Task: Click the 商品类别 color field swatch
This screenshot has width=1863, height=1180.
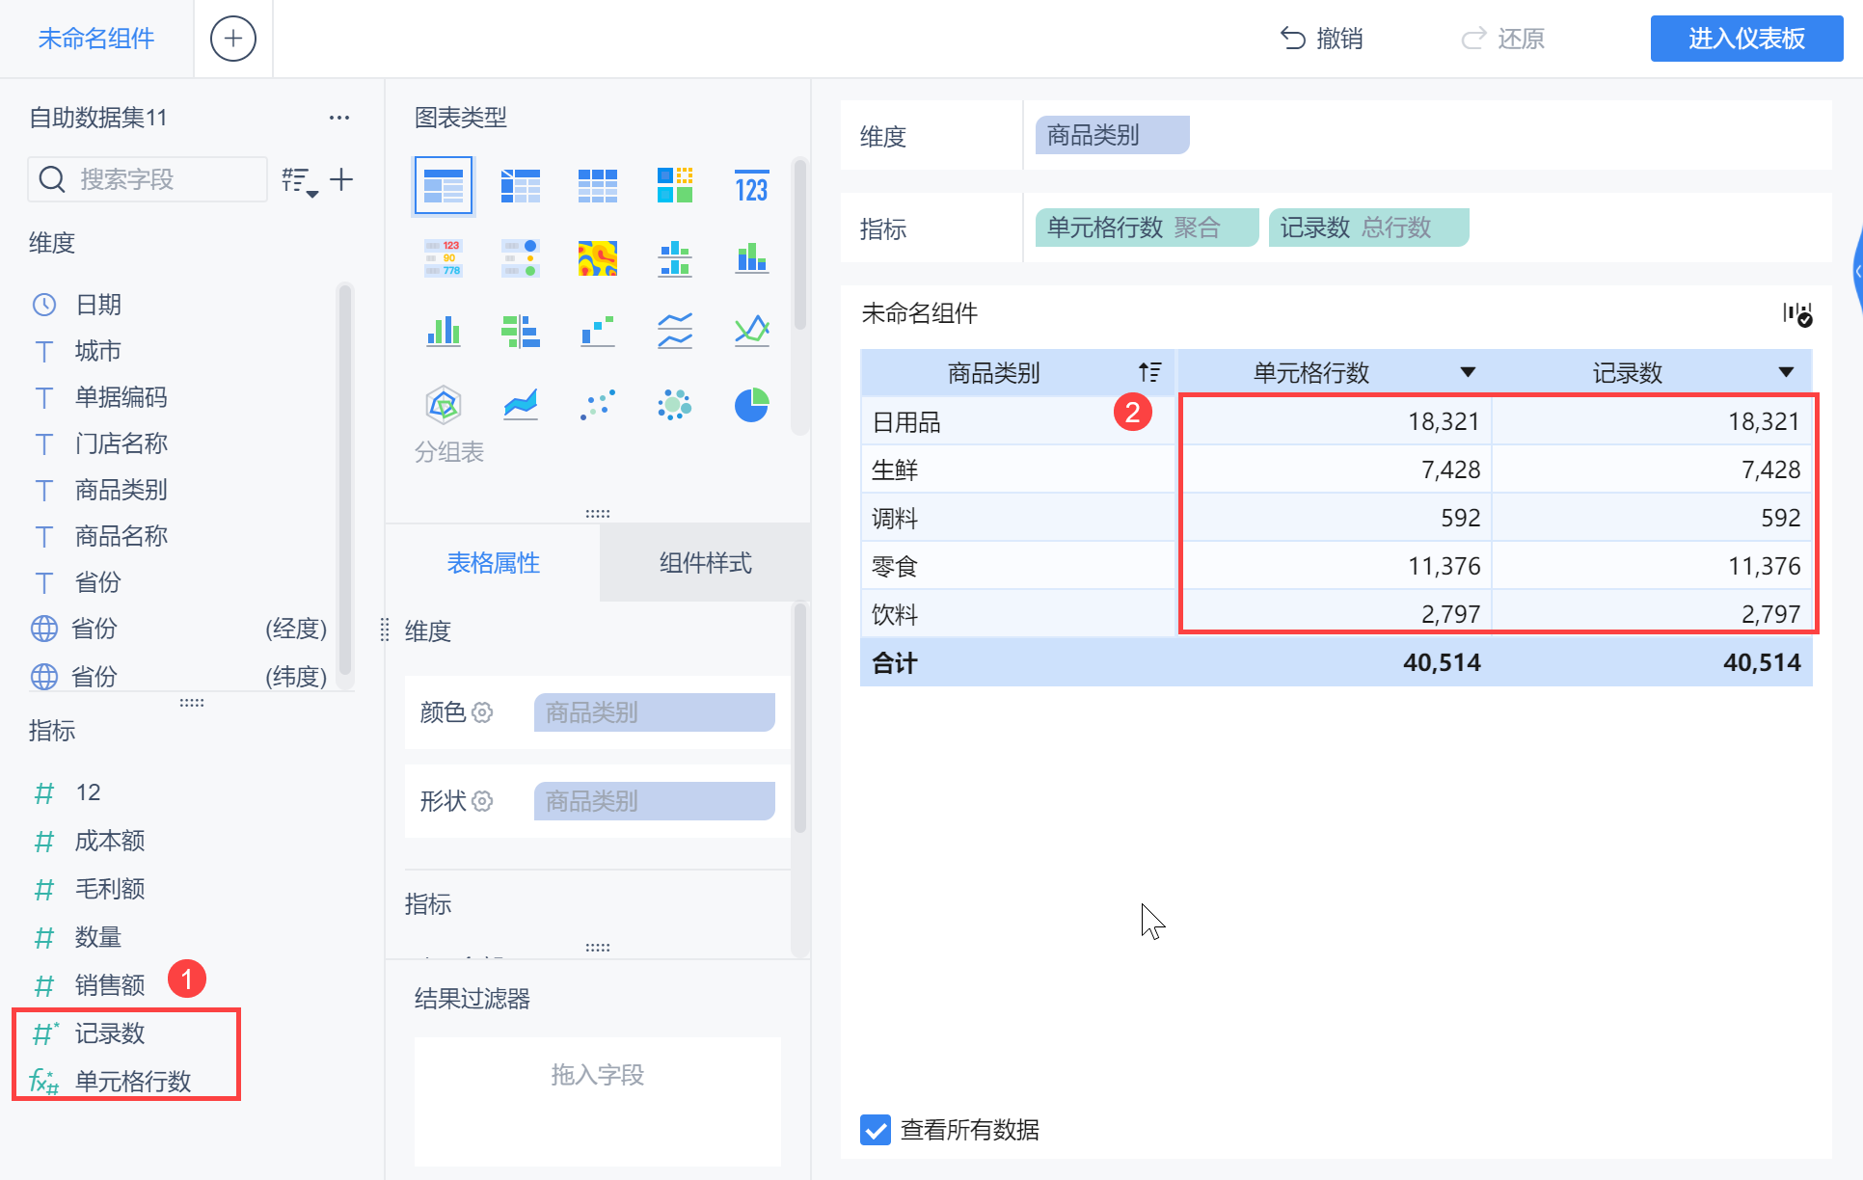Action: 654,712
